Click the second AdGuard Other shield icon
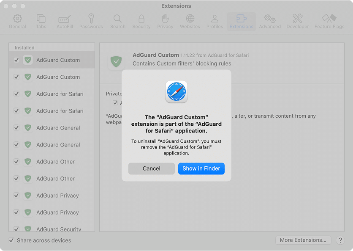This screenshot has width=353, height=251. pos(28,179)
